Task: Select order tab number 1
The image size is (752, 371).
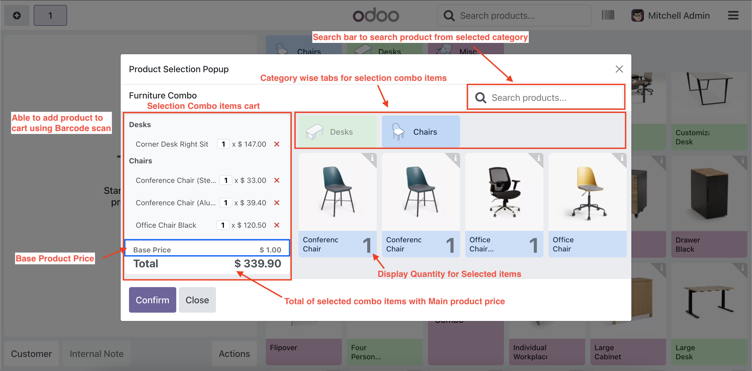Action: click(50, 15)
